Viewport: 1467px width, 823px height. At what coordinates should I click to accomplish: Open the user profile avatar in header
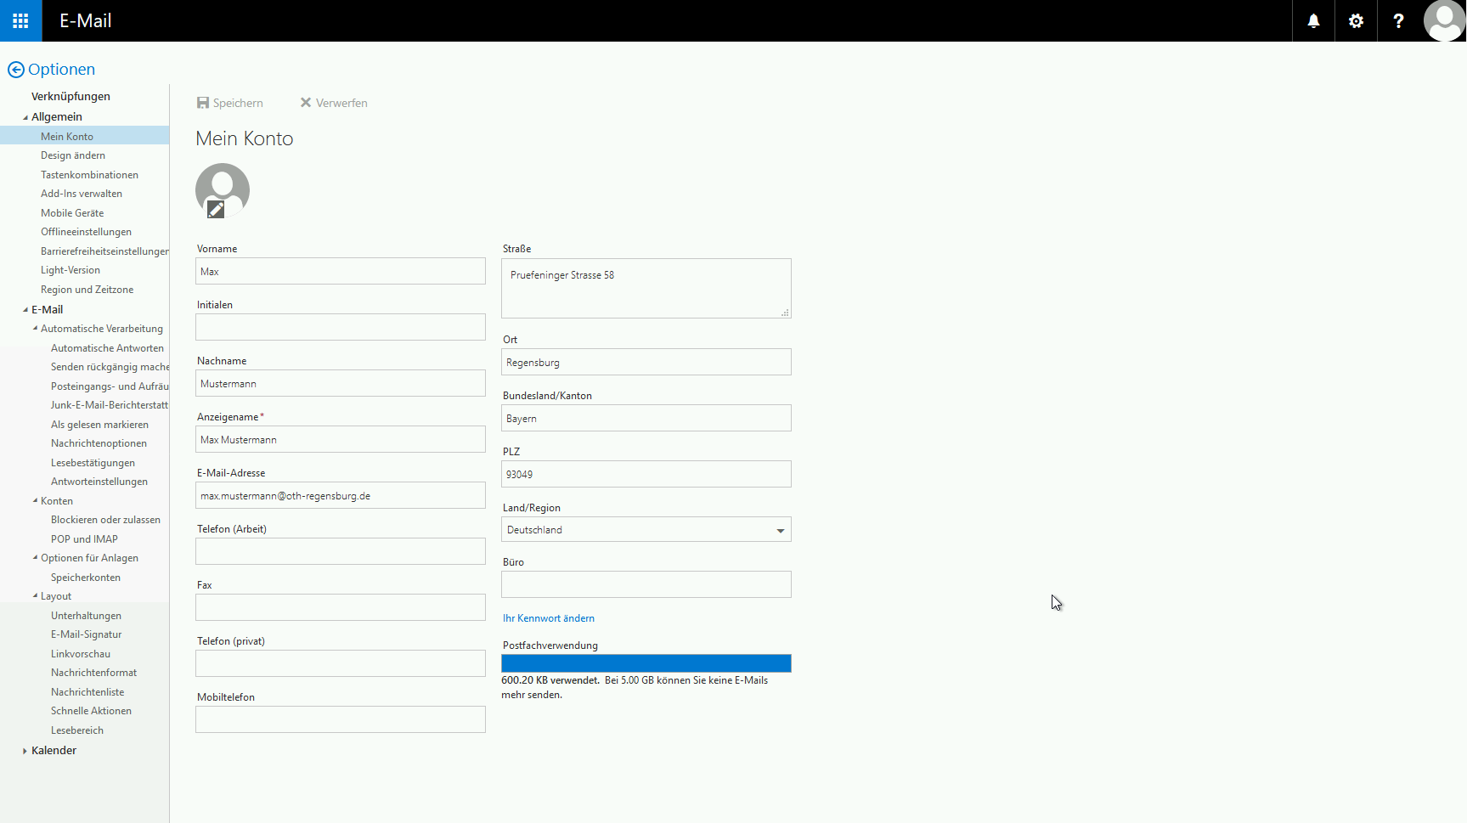pyautogui.click(x=1444, y=20)
